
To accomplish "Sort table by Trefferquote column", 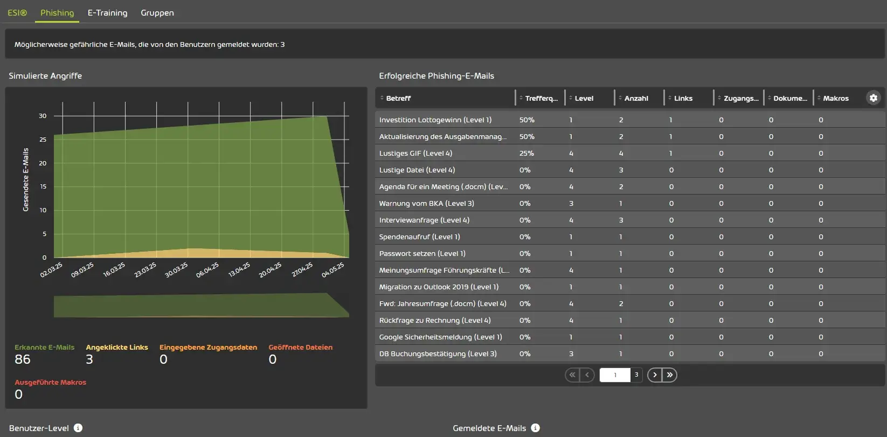I will click(541, 99).
